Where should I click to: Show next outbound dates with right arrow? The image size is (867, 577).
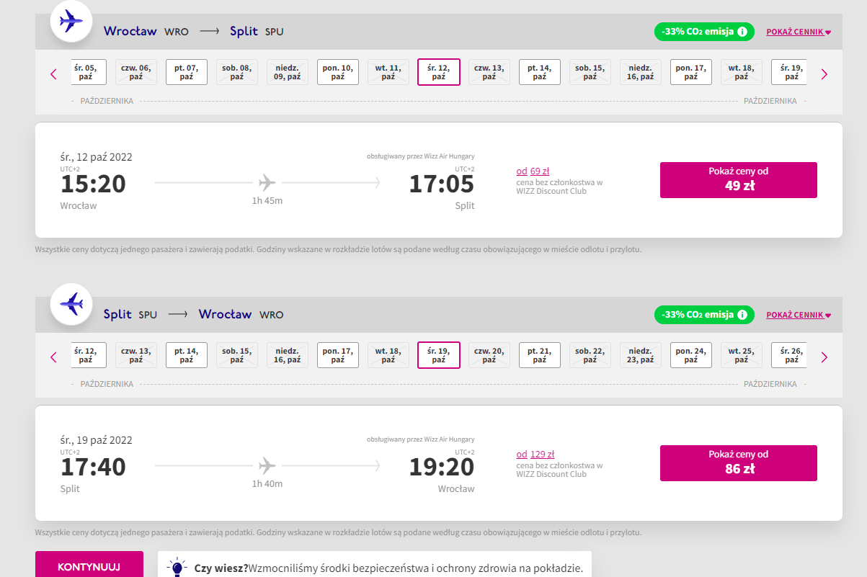(824, 73)
